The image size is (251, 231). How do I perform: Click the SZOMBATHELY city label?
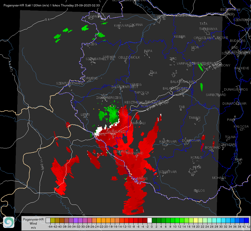(x=97, y=59)
